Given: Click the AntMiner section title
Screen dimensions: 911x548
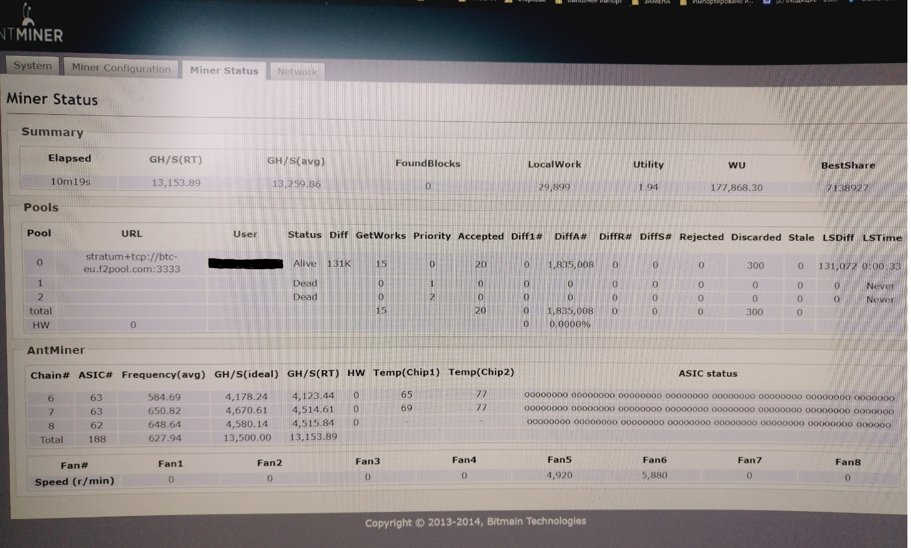Looking at the screenshot, I should click(56, 350).
